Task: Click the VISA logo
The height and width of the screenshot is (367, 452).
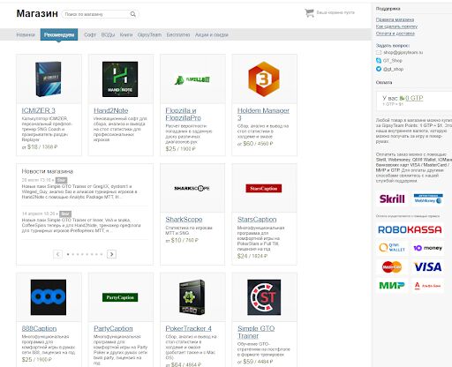Action: [x=428, y=267]
